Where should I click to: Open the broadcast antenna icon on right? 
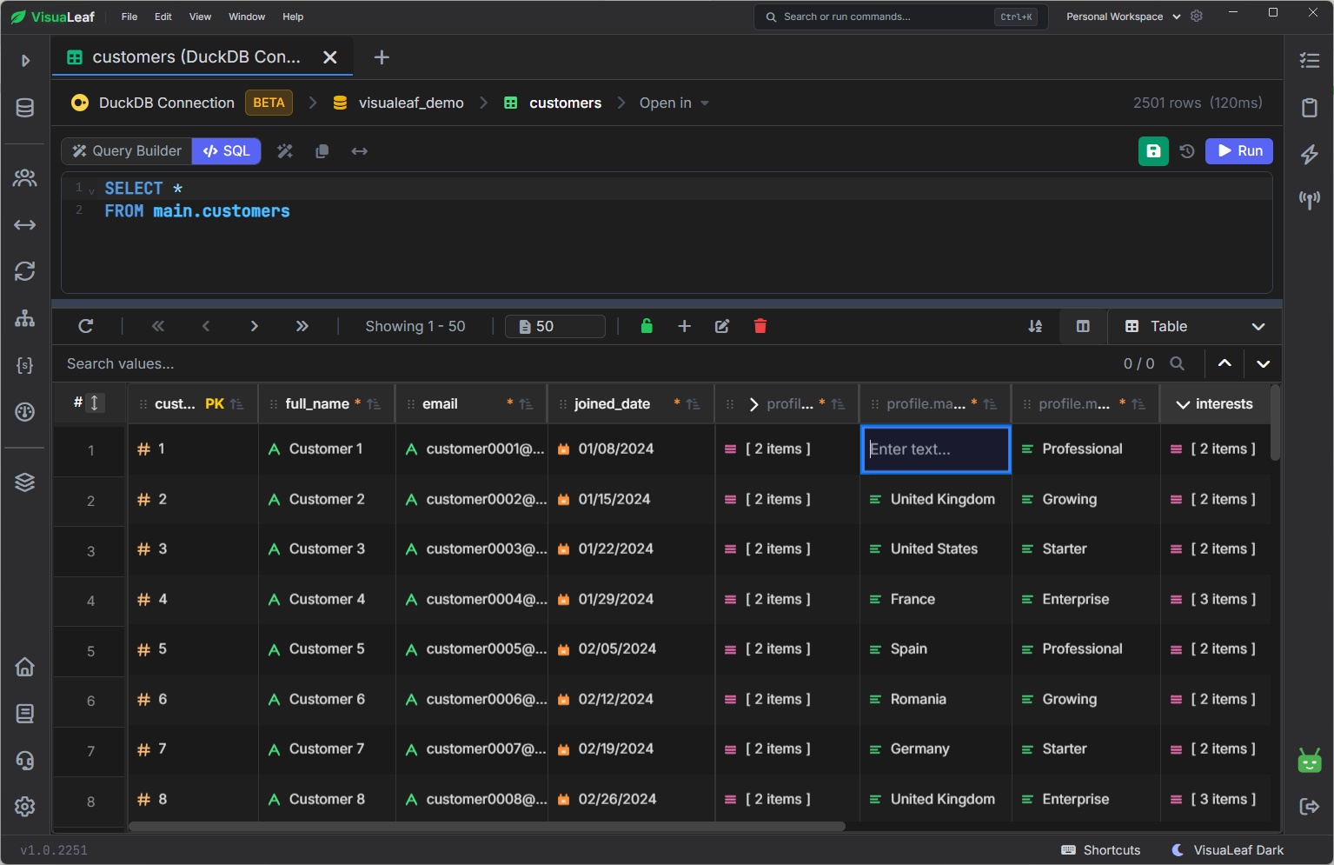tap(1310, 201)
